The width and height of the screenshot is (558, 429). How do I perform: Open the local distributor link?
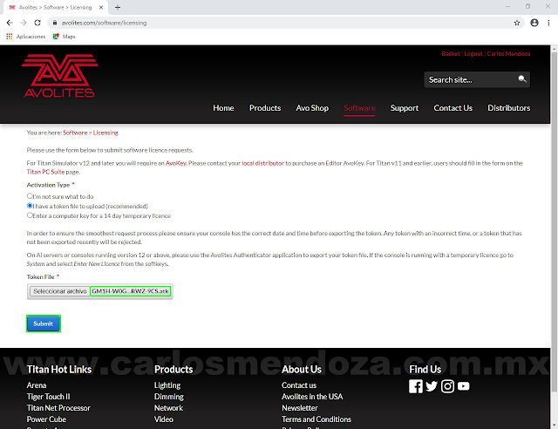click(262, 163)
